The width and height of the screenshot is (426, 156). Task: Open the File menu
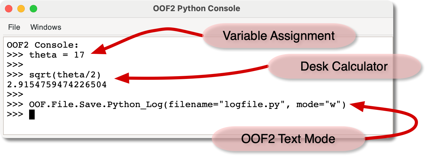click(x=14, y=27)
